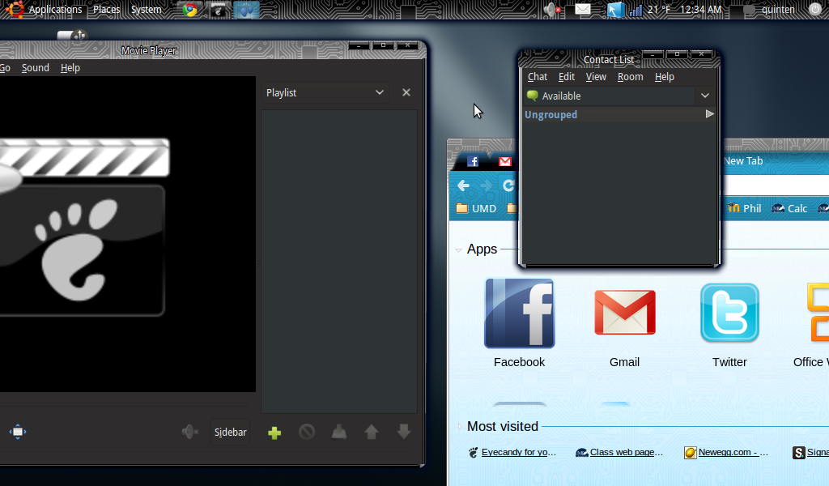The height and width of the screenshot is (486, 829).
Task: Click the network signal bars icon
Action: point(636,10)
